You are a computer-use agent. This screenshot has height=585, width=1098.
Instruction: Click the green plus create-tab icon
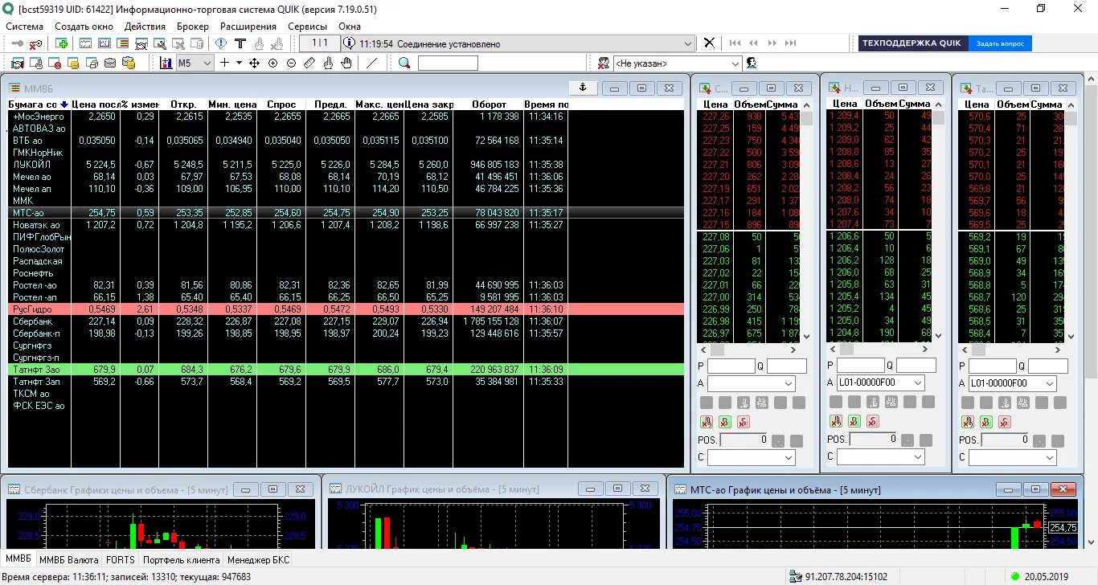coord(62,43)
